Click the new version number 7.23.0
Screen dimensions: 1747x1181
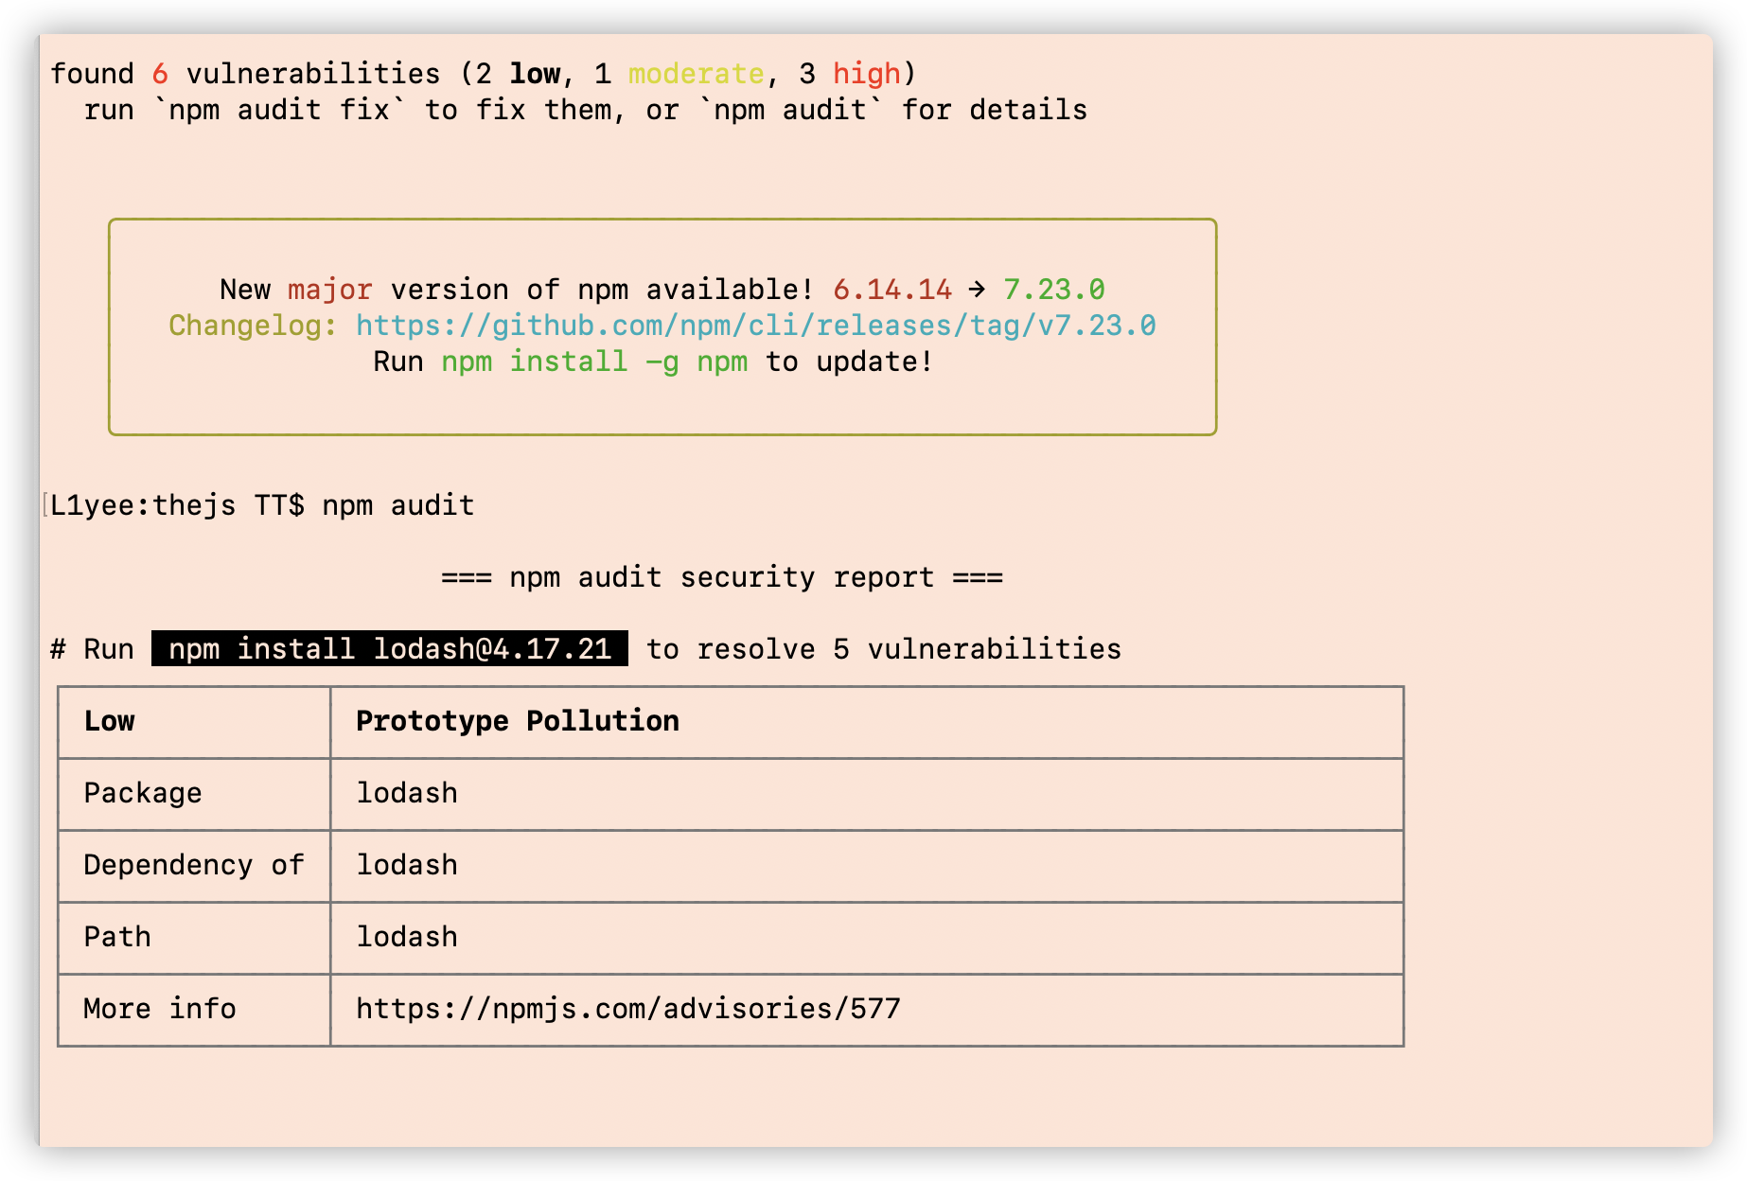(1054, 290)
